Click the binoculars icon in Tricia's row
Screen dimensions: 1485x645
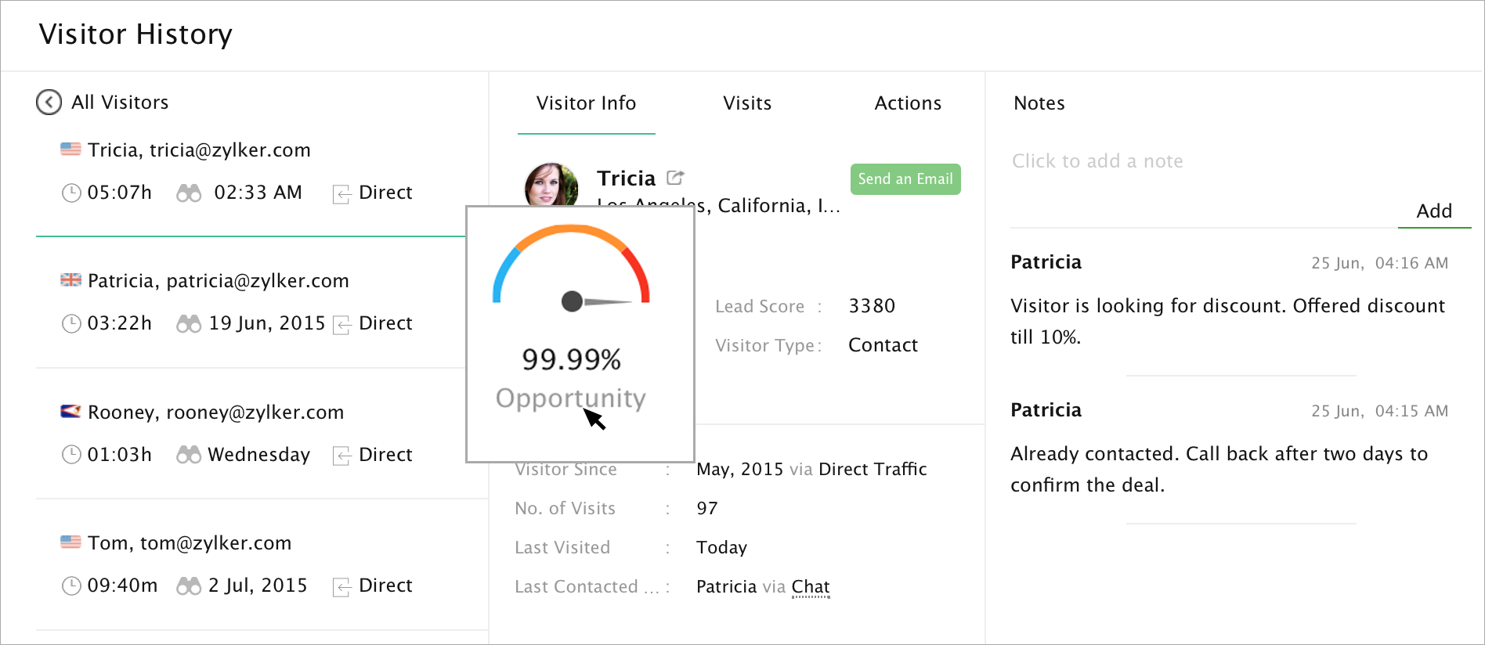pos(189,193)
